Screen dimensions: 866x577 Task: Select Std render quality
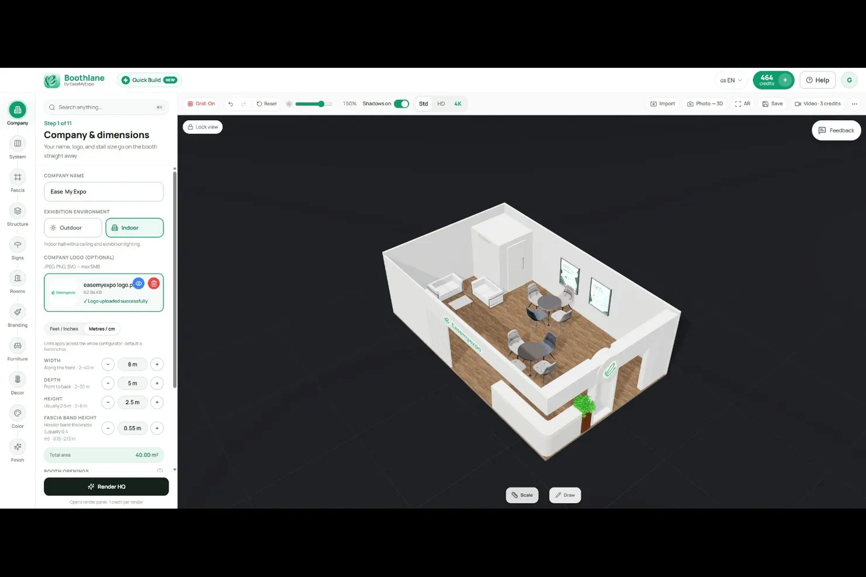424,104
